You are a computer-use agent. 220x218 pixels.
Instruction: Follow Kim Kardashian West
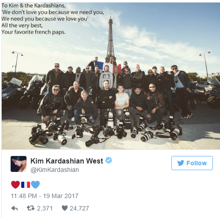tap(192, 163)
